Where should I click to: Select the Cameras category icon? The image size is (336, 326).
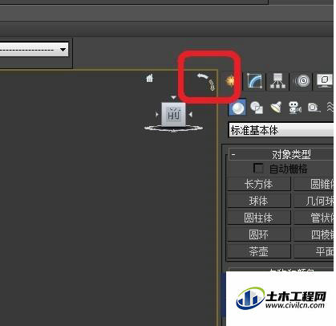coord(295,108)
